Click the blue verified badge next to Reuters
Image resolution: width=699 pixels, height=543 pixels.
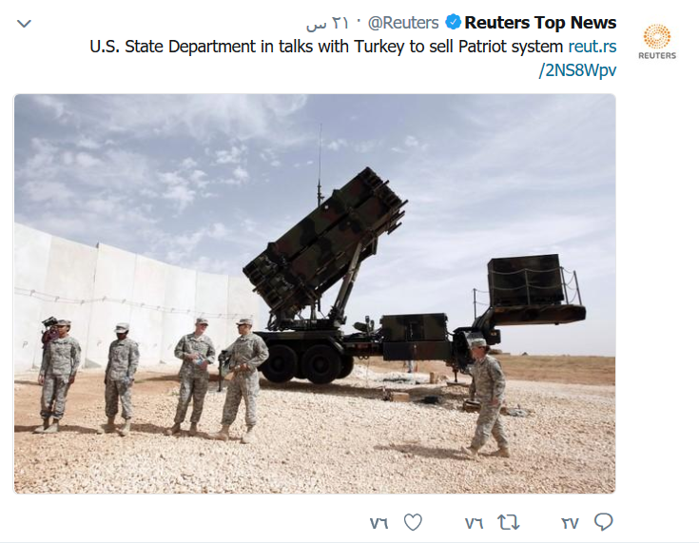[453, 22]
